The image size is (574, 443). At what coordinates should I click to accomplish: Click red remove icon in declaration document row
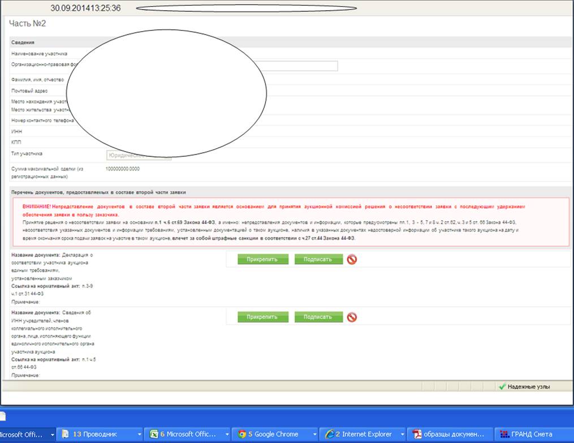[352, 260]
